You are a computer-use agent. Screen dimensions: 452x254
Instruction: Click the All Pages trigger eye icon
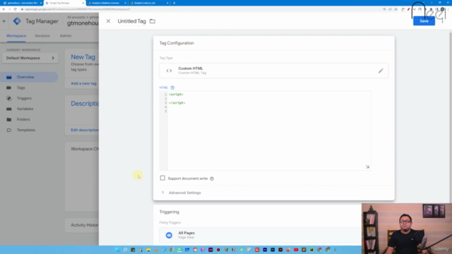click(169, 235)
